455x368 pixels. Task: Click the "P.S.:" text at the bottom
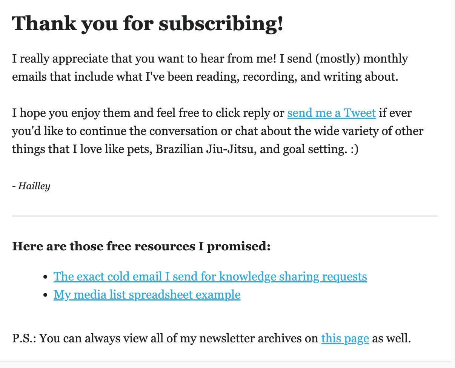[24, 339]
